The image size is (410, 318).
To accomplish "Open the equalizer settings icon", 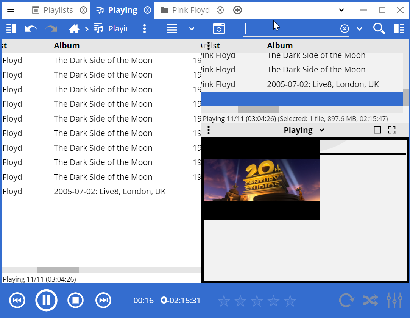I will click(394, 301).
